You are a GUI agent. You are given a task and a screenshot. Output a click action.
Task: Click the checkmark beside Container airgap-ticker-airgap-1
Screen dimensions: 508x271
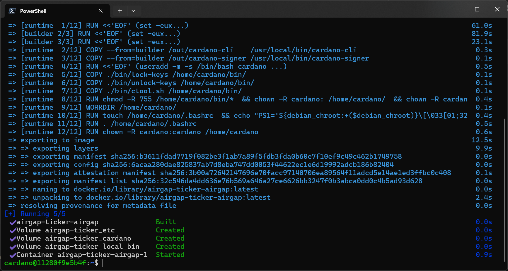pyautogui.click(x=12, y=255)
